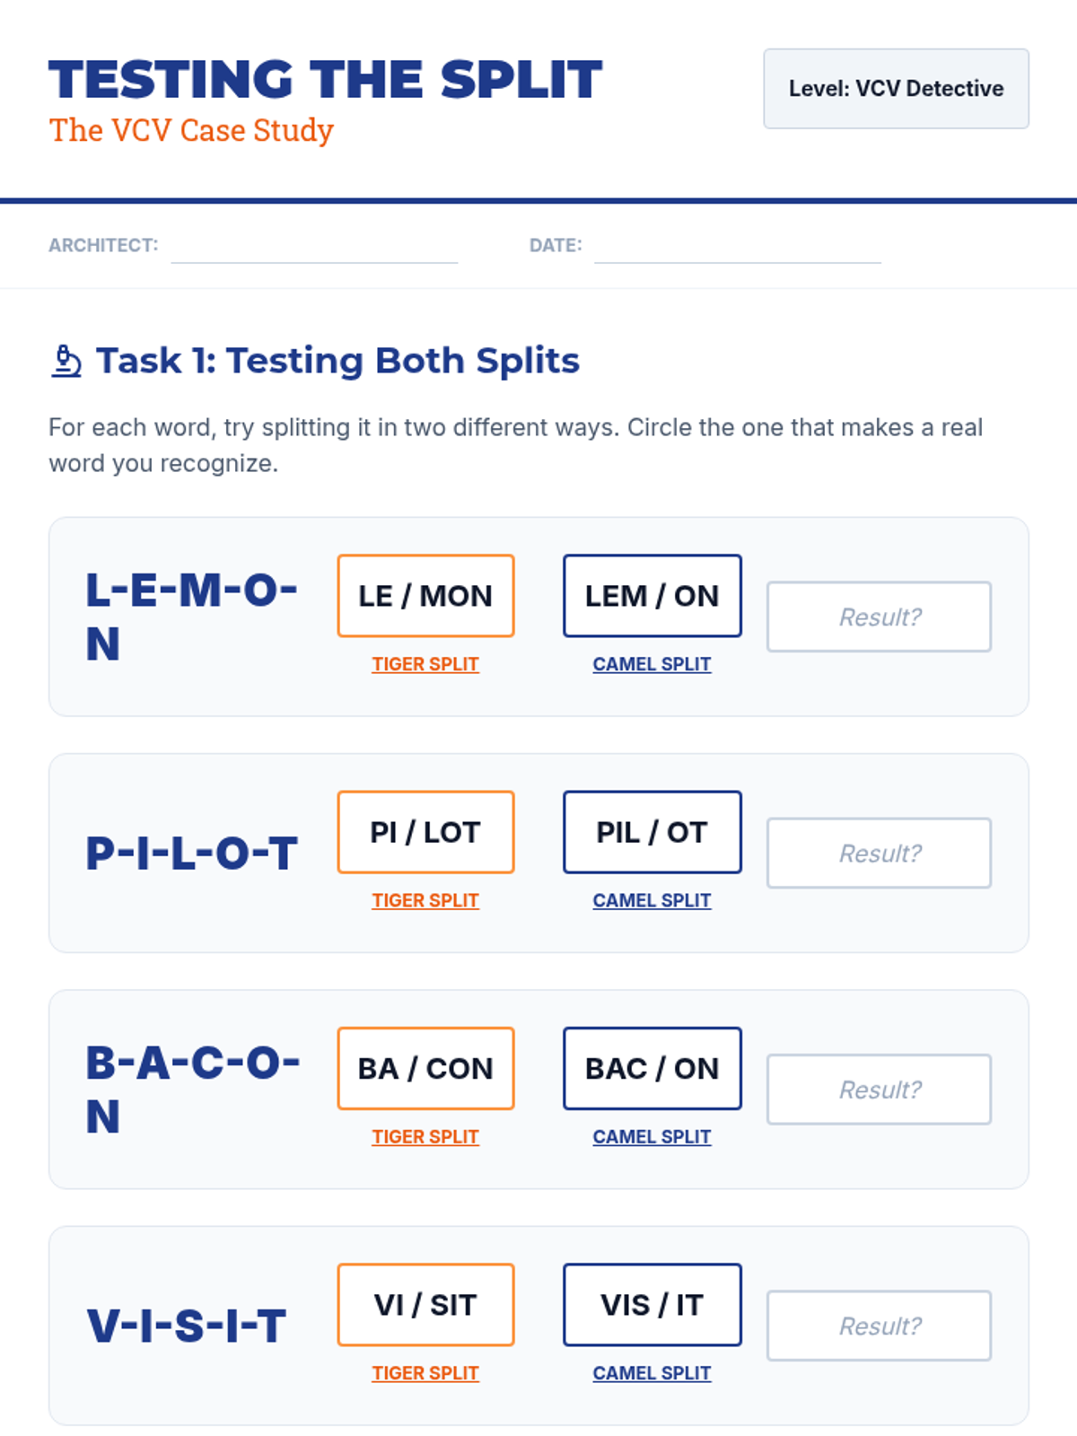Choose the BAC / ON split box

point(652,1068)
